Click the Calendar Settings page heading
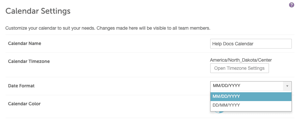This screenshot has width=298, height=119. point(38,11)
